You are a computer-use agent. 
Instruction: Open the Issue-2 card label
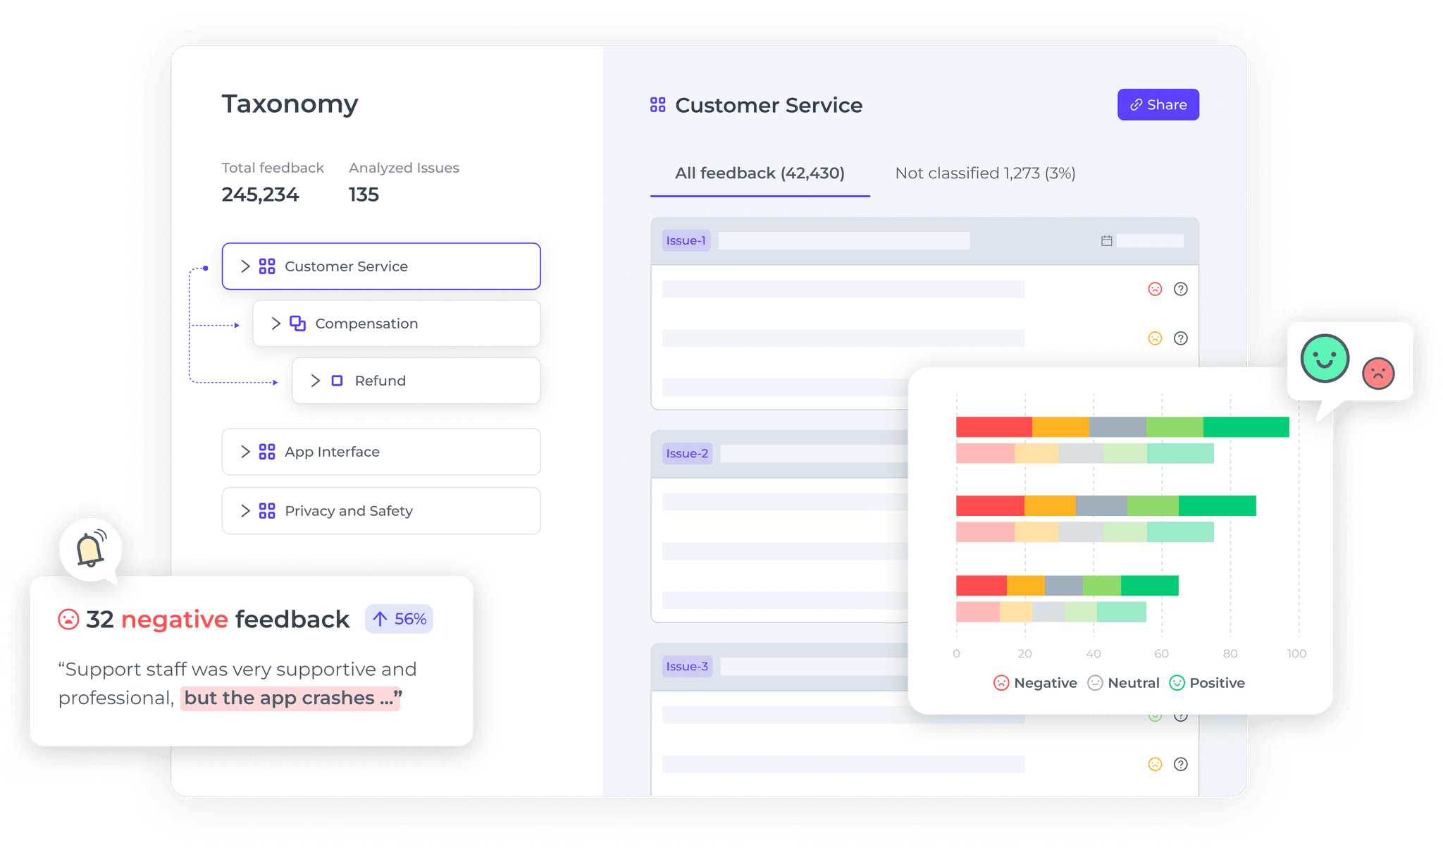tap(687, 453)
